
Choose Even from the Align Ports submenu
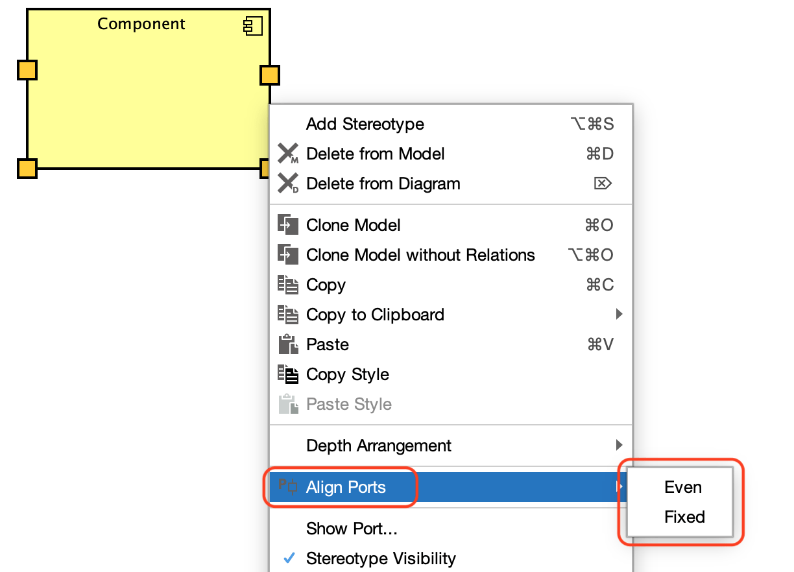(x=683, y=487)
